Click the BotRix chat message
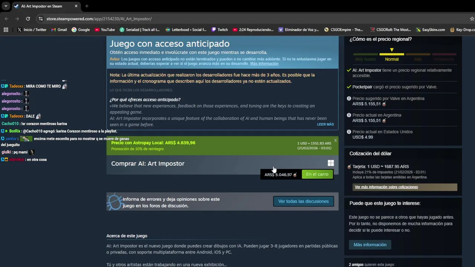Viewport: 475px width, 267px height. coord(59,131)
